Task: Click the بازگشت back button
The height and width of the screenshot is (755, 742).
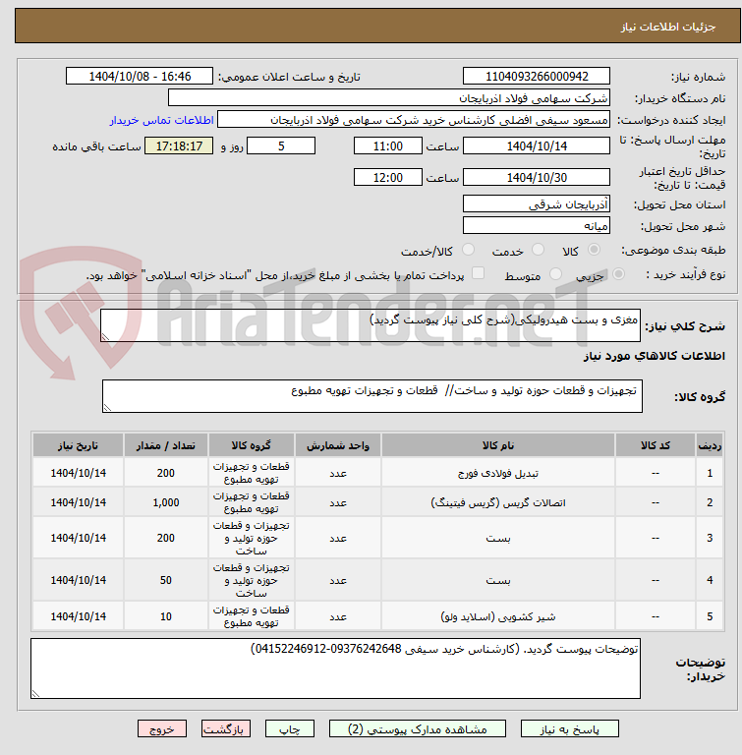Action: point(225,729)
